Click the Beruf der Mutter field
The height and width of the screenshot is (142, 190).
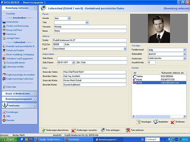pos(95,85)
